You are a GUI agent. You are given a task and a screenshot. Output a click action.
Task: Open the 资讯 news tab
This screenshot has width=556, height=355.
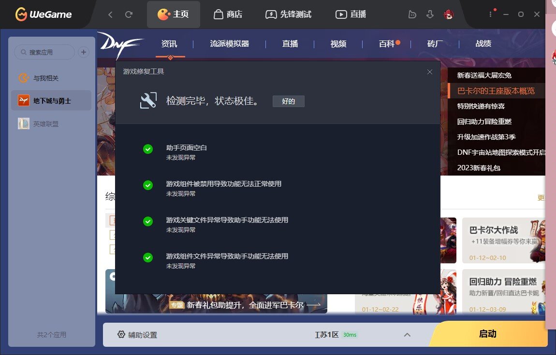[x=169, y=44]
